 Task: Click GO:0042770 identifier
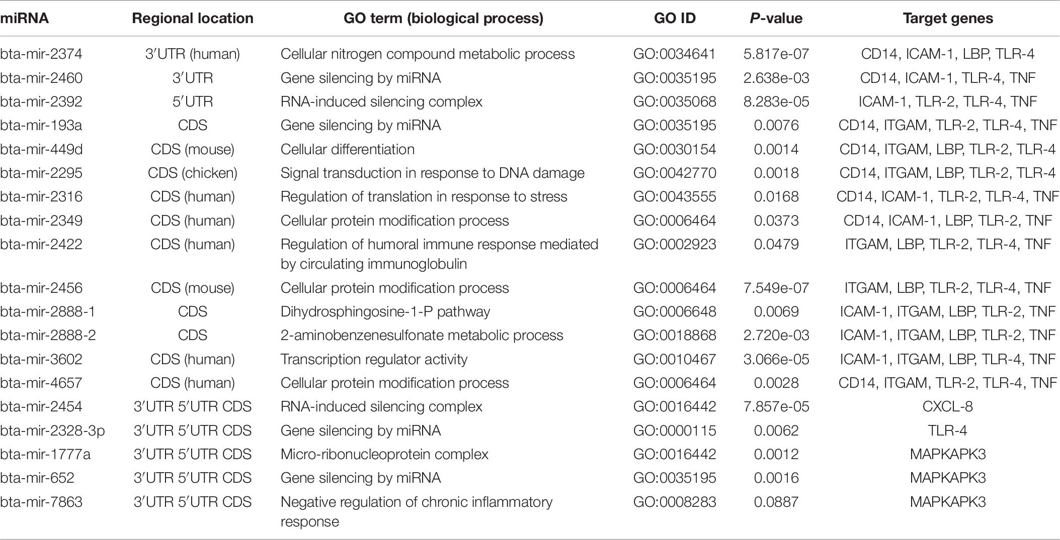point(675,173)
